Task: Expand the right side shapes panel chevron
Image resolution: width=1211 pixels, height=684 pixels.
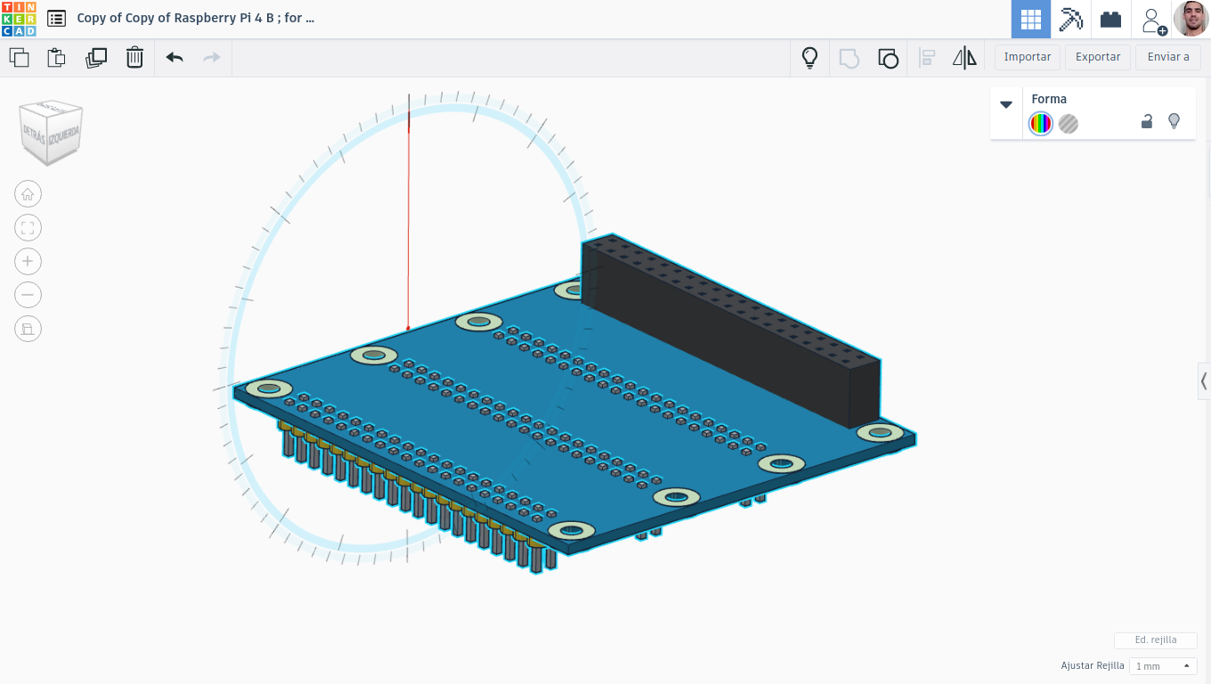Action: 1204,381
